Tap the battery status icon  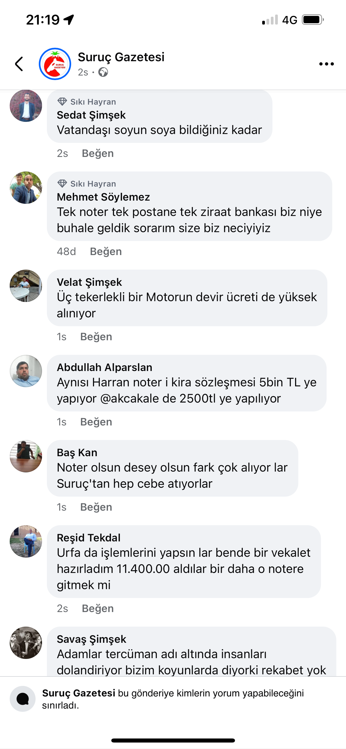[x=313, y=20]
